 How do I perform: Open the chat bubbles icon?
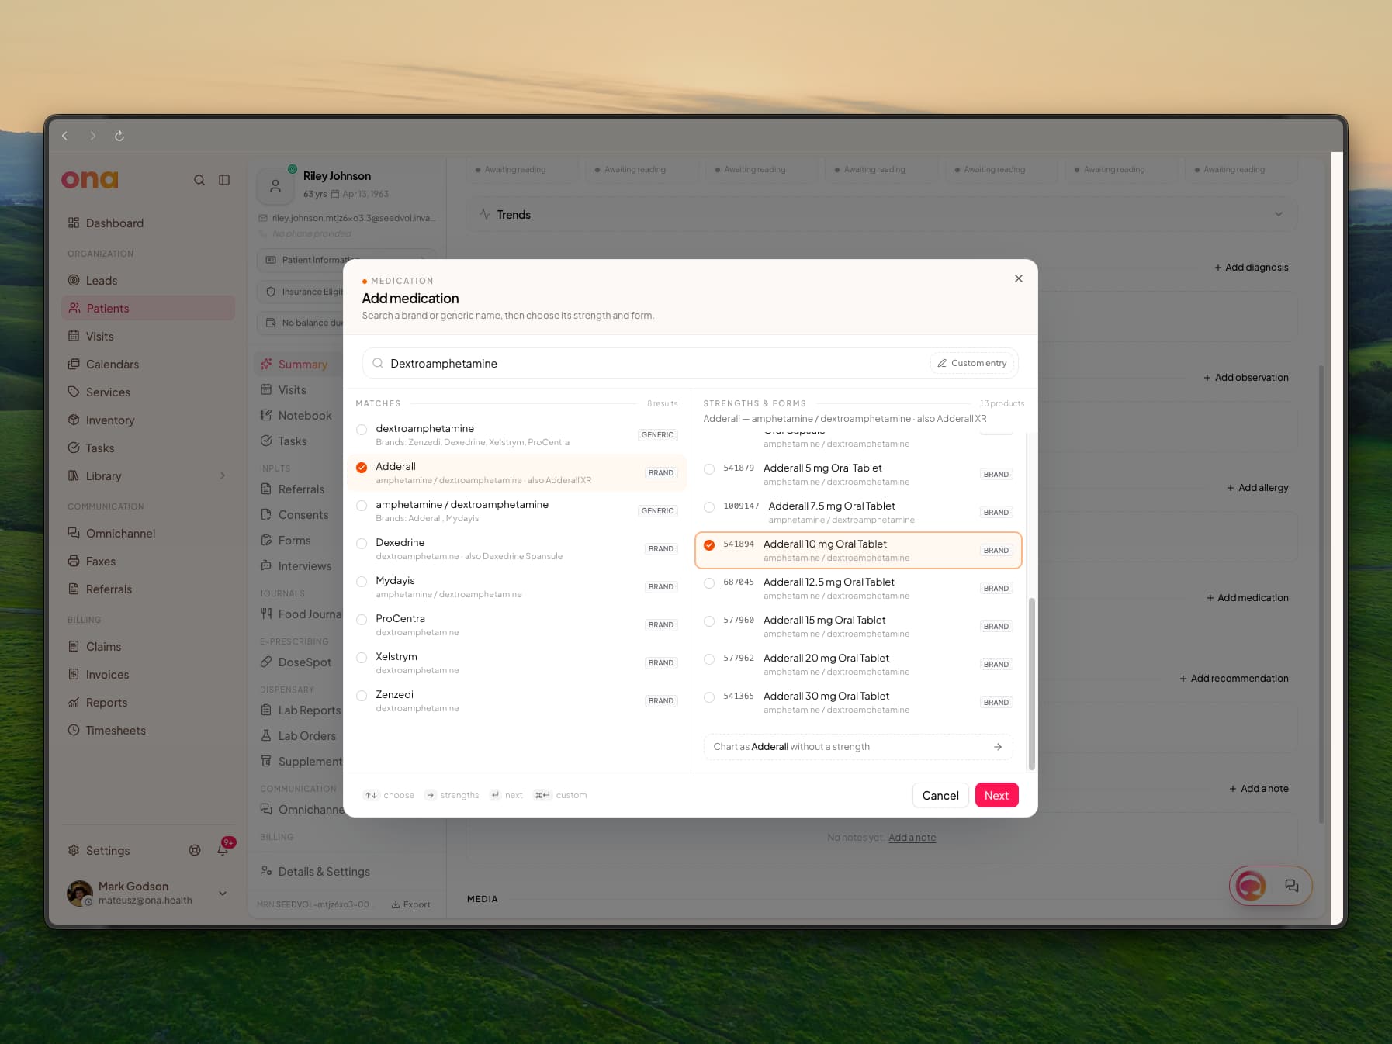click(1292, 886)
